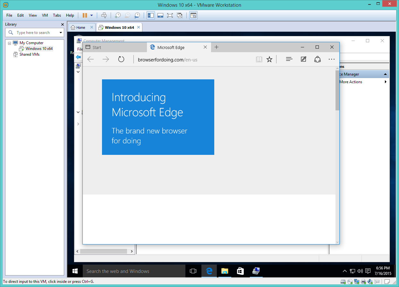Collapse the My Computer tree node
The height and width of the screenshot is (287, 399).
click(9, 43)
